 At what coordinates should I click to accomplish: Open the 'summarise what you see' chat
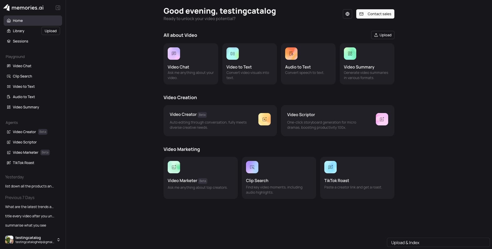pyautogui.click(x=26, y=225)
